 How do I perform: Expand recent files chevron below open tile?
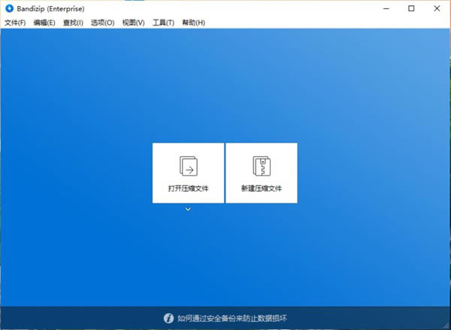(188, 209)
